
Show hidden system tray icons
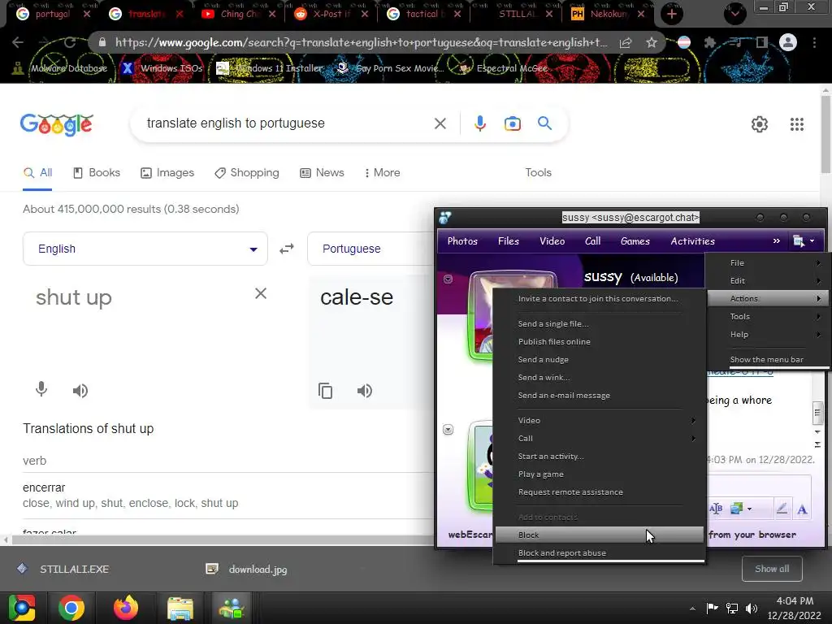[x=692, y=609]
